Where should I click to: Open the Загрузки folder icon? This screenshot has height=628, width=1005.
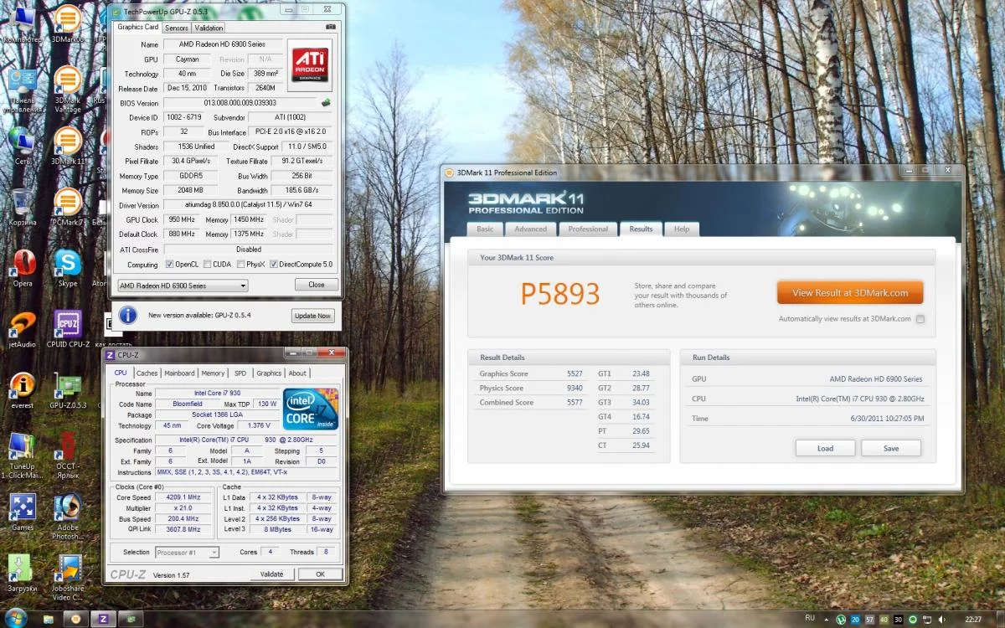pyautogui.click(x=23, y=574)
